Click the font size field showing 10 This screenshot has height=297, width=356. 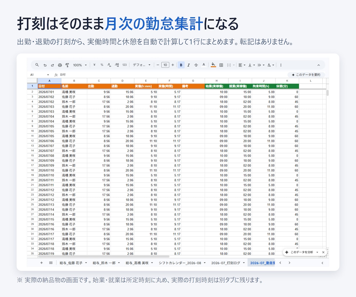pos(165,65)
